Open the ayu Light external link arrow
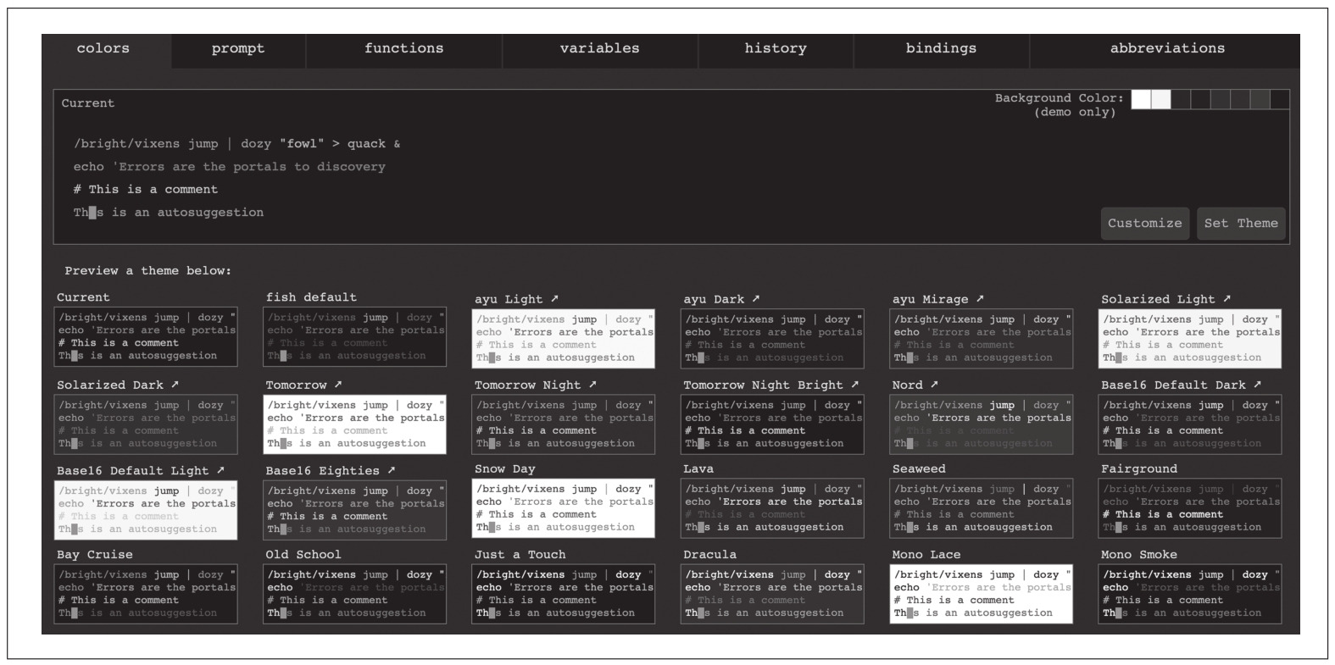 (x=554, y=299)
